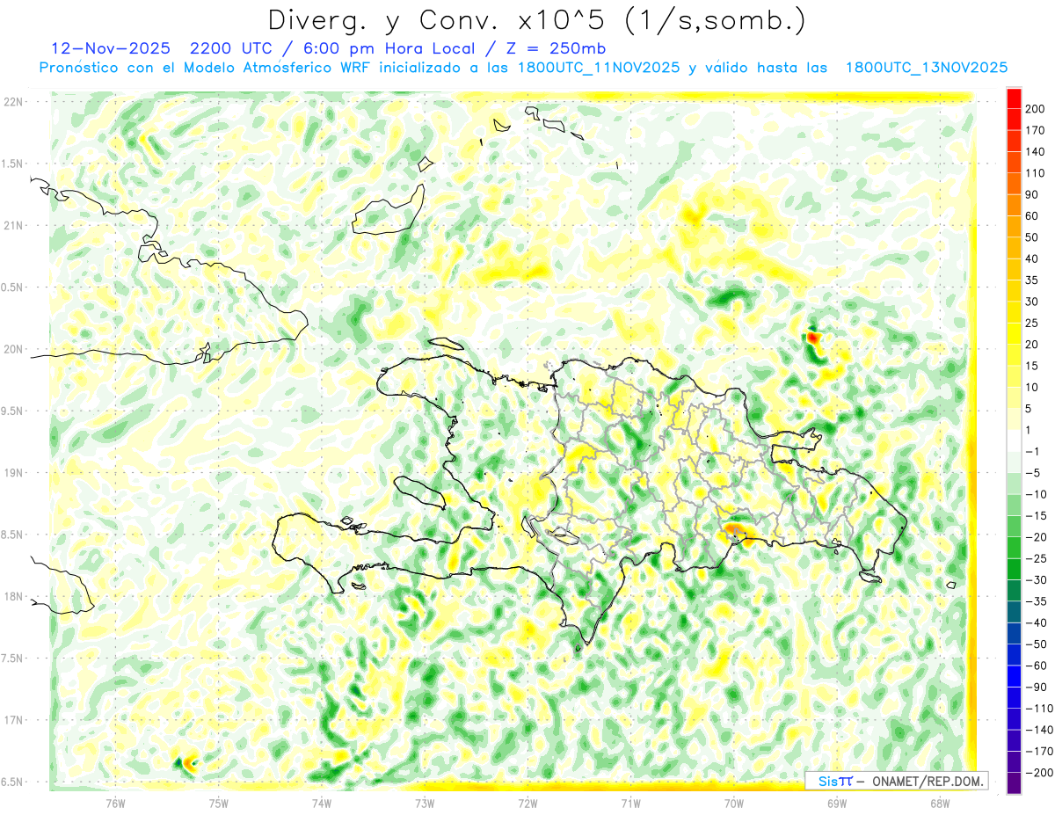Viewport: 1055px width, 815px height.
Task: Click the positive colorbar label '35'
Action: [x=1033, y=280]
